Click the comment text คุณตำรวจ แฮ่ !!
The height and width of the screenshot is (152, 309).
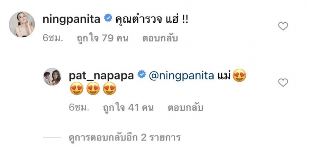[x=152, y=20]
